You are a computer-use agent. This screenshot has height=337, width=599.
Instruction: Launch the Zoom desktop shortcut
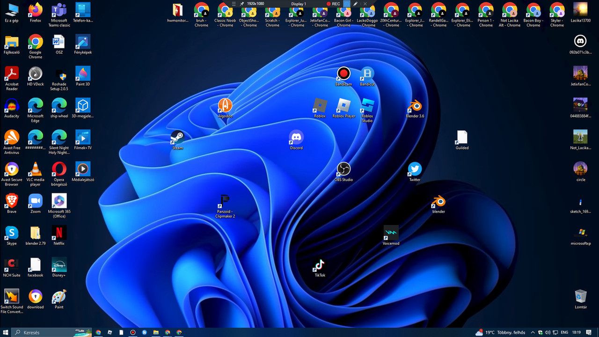pyautogui.click(x=36, y=204)
